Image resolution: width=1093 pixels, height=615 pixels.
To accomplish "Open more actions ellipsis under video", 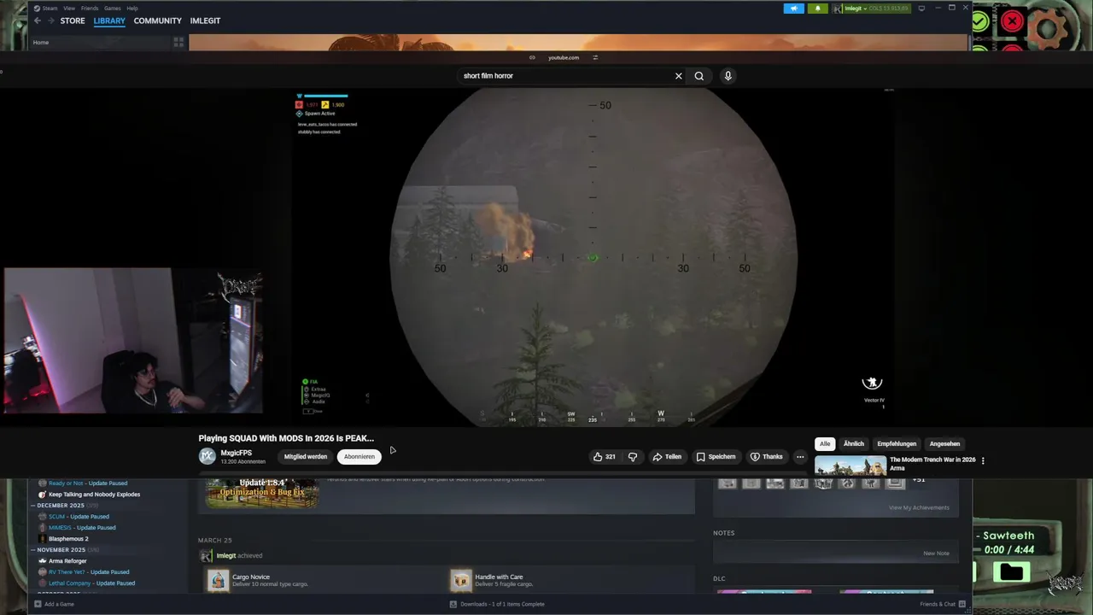I will pos(800,457).
